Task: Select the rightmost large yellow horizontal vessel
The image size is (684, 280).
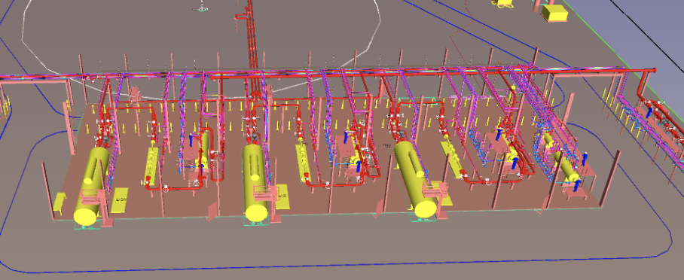Action: coord(416,179)
